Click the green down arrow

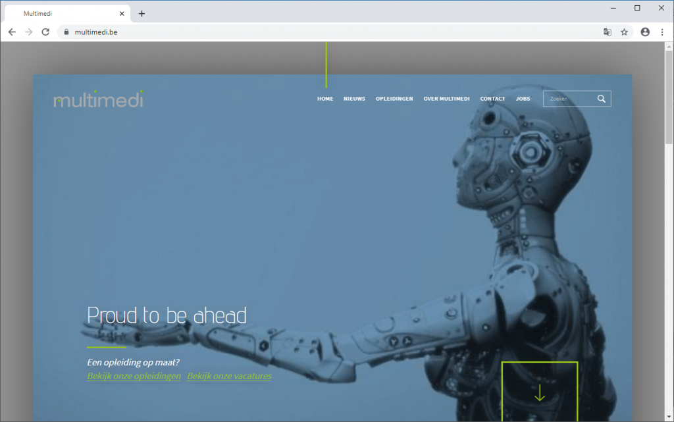coord(540,393)
